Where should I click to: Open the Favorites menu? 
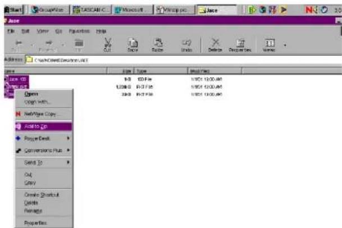coord(79,31)
